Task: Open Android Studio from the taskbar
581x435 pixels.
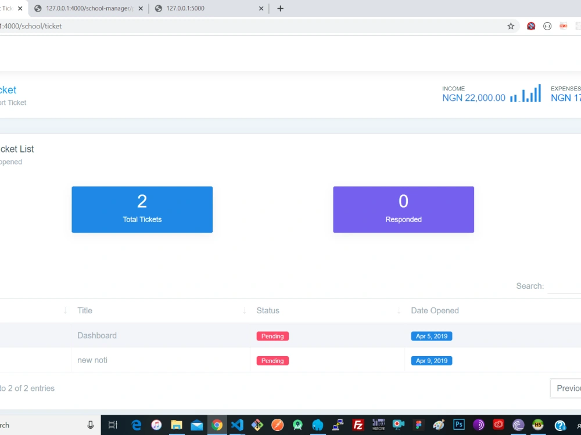Action: coord(297,425)
